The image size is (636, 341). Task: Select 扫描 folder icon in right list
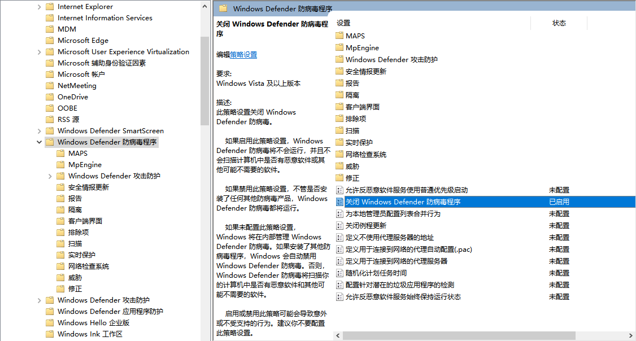pos(339,130)
